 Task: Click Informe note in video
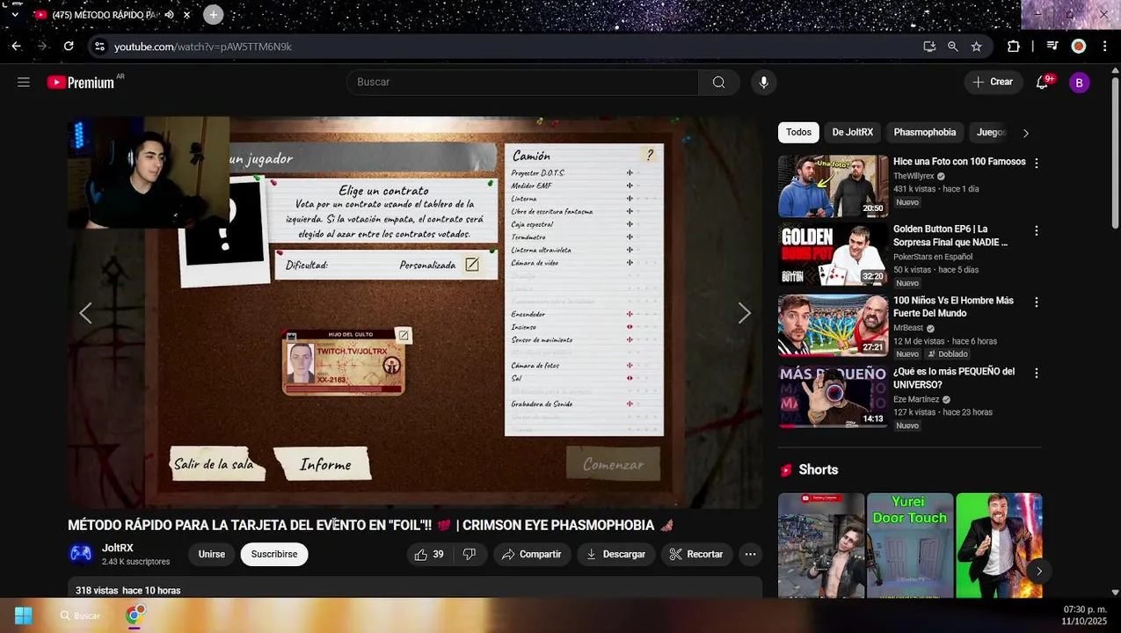pos(323,464)
